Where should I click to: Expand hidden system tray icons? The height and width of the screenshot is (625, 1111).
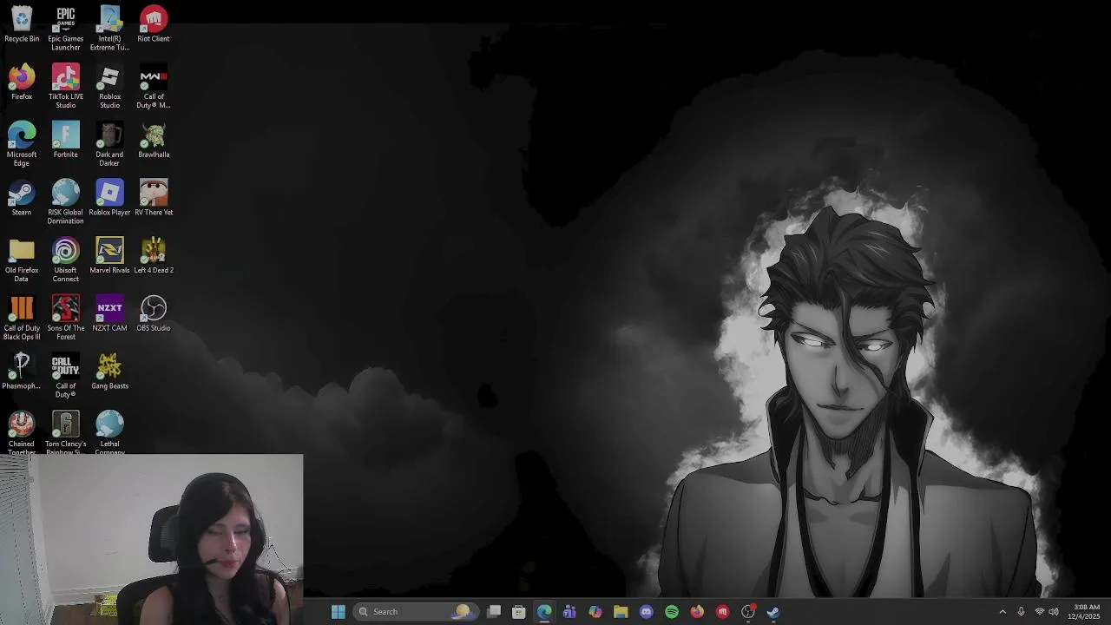[1003, 612]
